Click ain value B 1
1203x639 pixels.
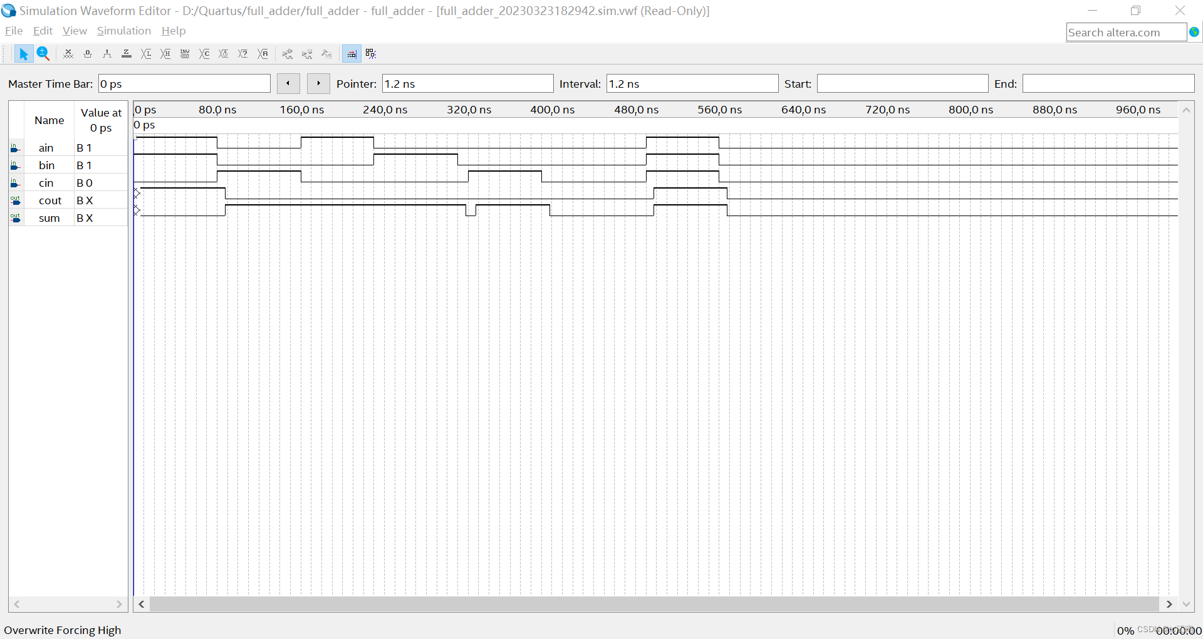(x=85, y=148)
